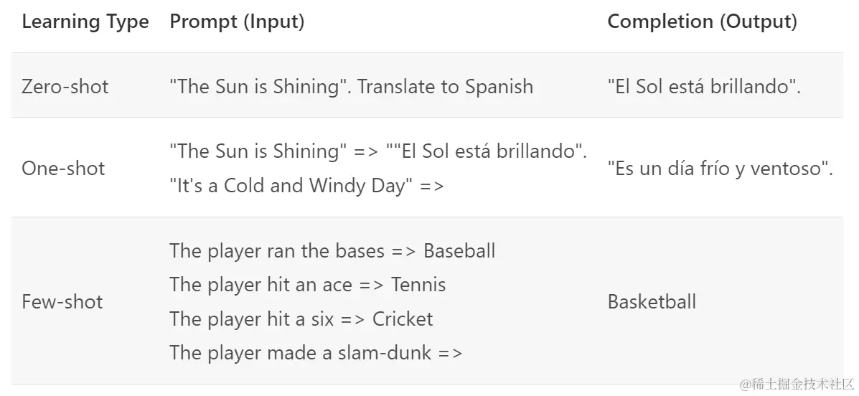Viewport: 859px width, 396px height.
Task: Click the phrase 'The player ran the bases'
Action: [x=278, y=251]
